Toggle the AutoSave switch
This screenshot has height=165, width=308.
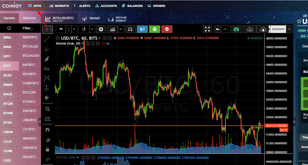(278, 29)
